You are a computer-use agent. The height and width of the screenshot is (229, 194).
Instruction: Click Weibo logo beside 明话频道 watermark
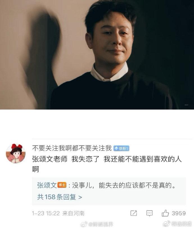tap(167, 224)
